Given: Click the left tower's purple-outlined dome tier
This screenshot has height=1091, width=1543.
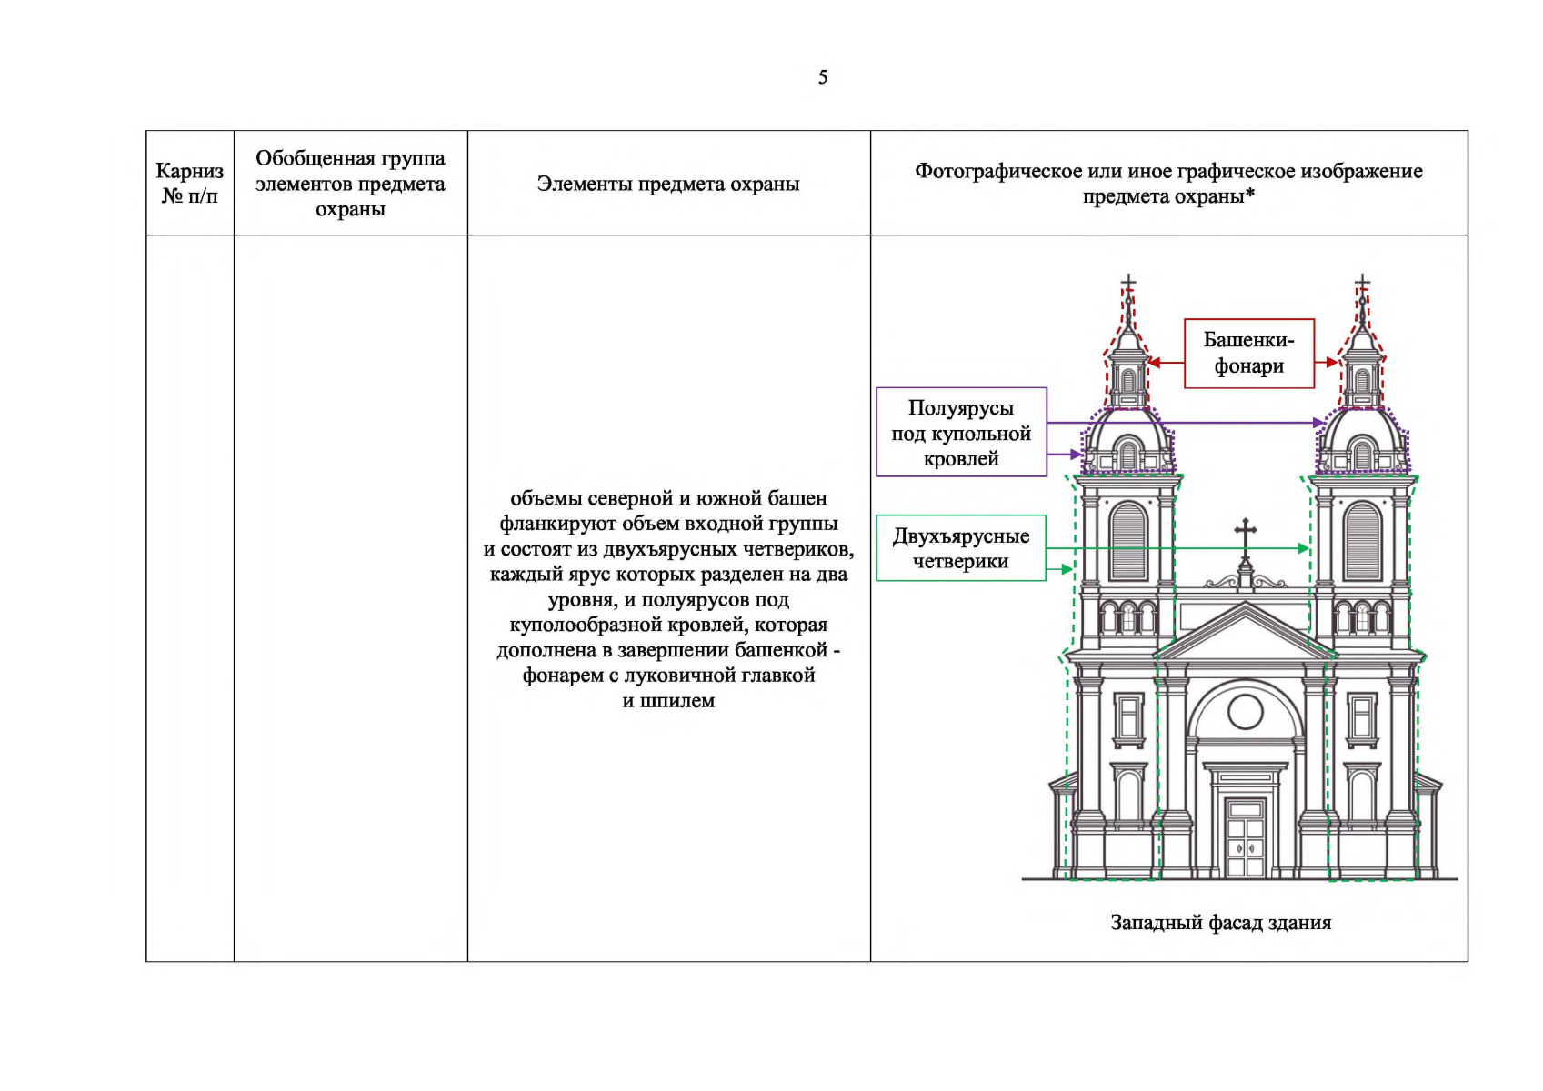Looking at the screenshot, I should pyautogui.click(x=1127, y=444).
